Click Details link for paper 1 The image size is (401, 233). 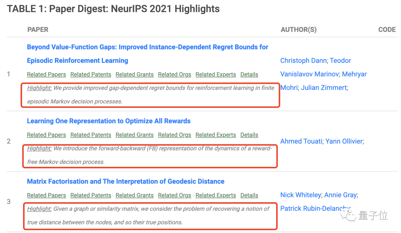coord(249,74)
